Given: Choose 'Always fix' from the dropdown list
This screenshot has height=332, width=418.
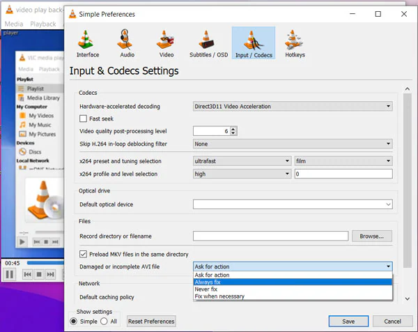Looking at the screenshot, I should tap(293, 282).
